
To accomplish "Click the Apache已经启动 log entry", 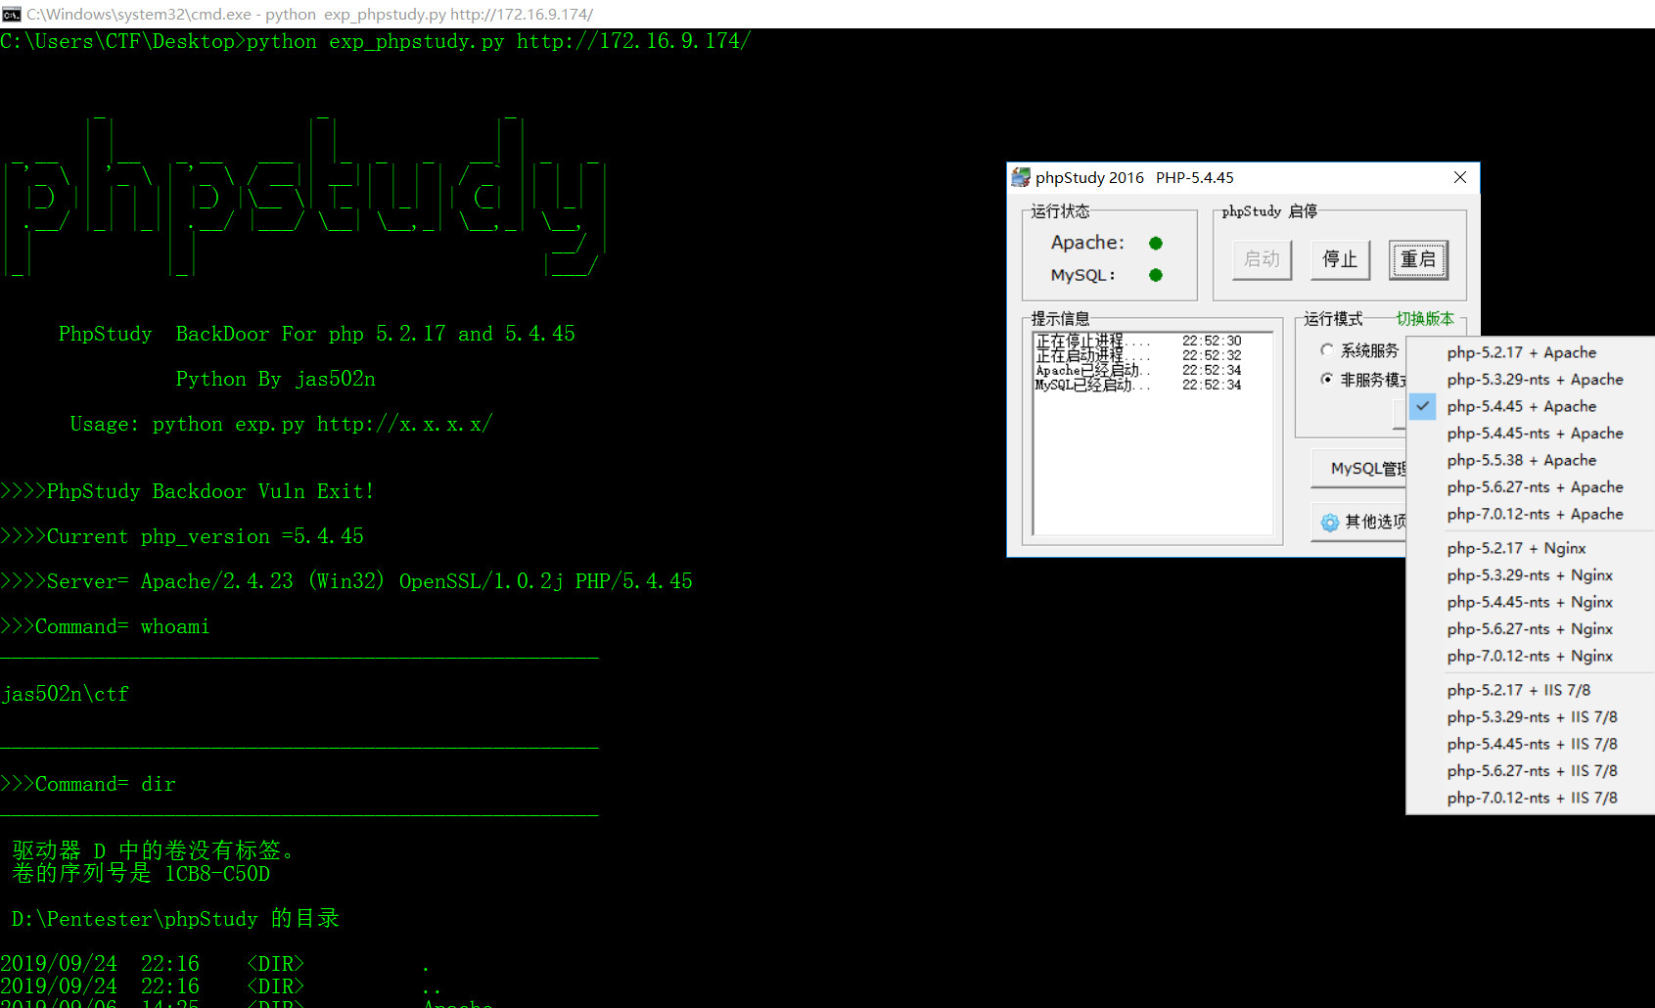I will click(x=1139, y=370).
